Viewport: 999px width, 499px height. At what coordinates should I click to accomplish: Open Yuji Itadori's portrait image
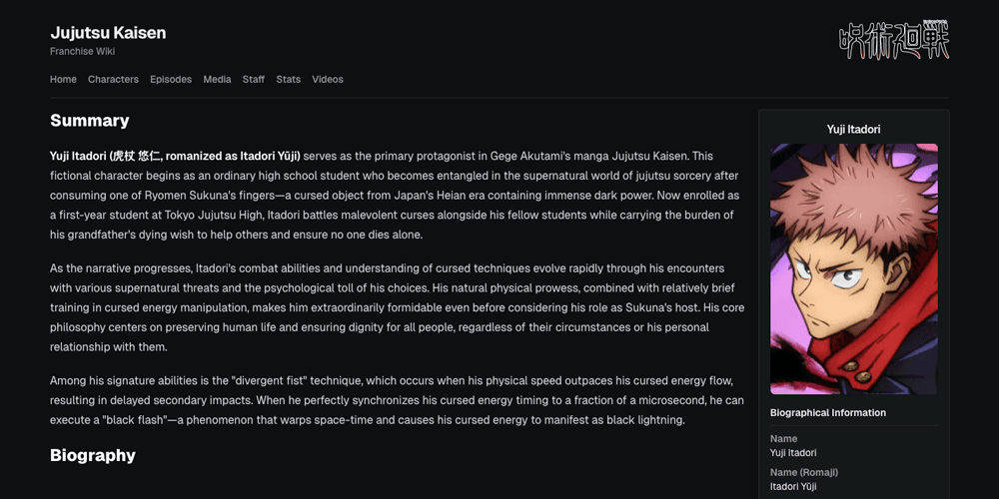[x=853, y=268]
